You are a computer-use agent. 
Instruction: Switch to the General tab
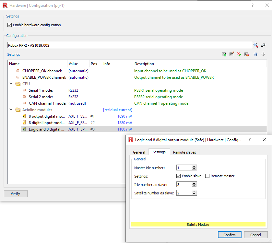click(139, 152)
